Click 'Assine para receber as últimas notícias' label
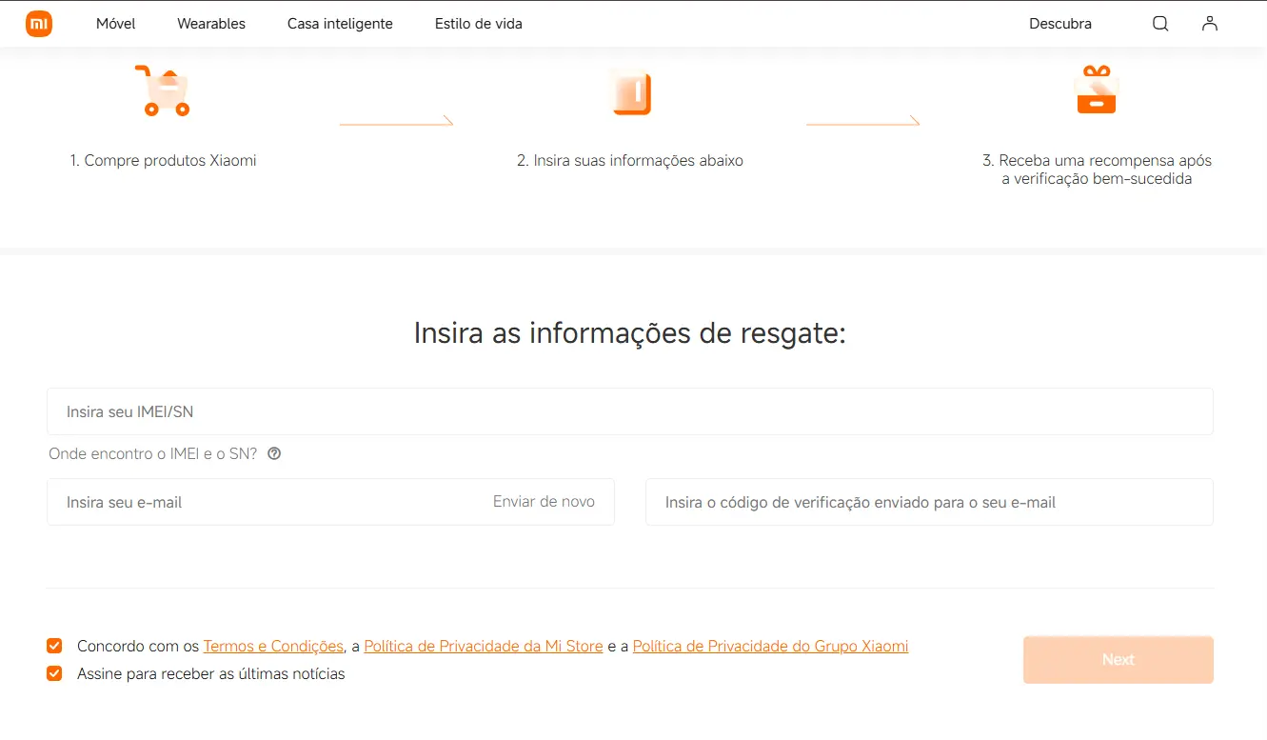This screenshot has height=740, width=1267. (x=211, y=673)
